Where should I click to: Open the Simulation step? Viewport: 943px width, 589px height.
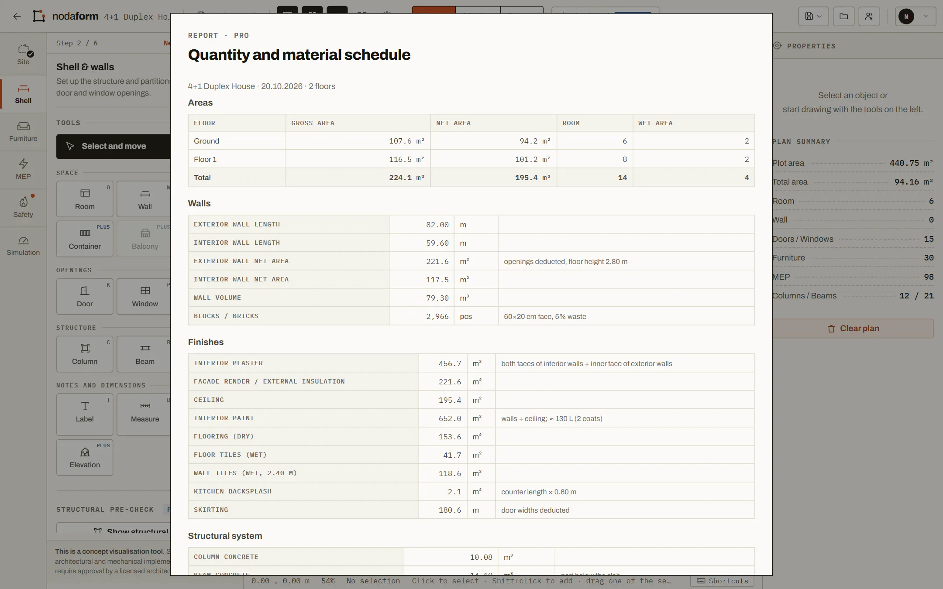point(23,246)
